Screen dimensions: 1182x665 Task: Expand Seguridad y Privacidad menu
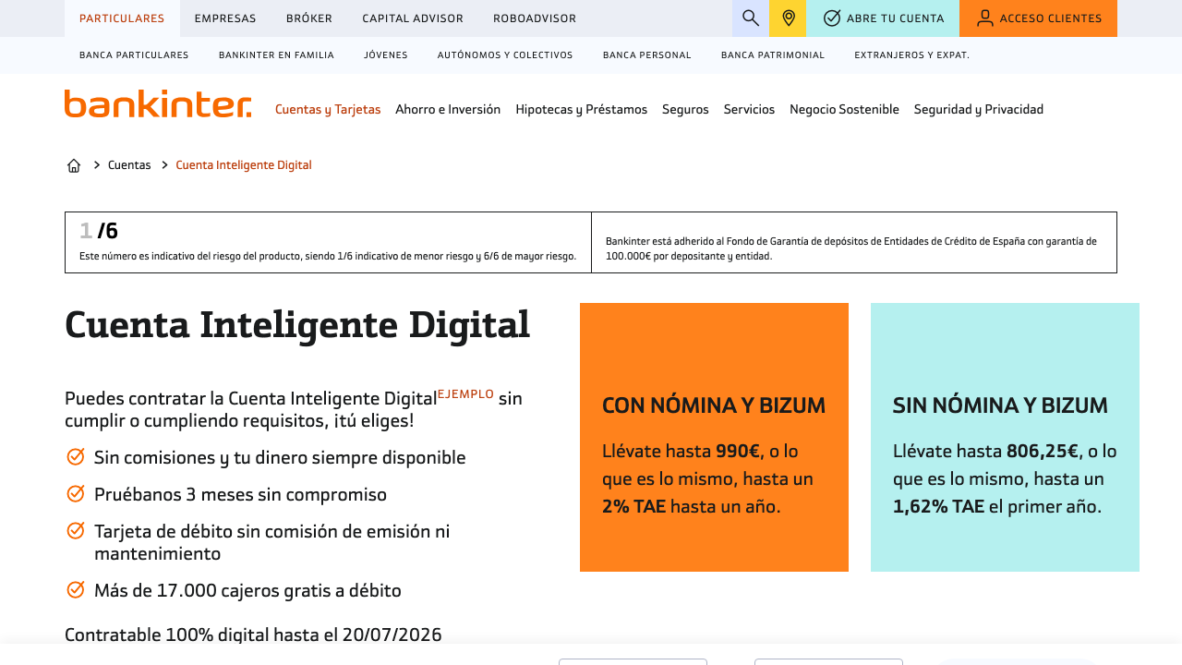(979, 109)
